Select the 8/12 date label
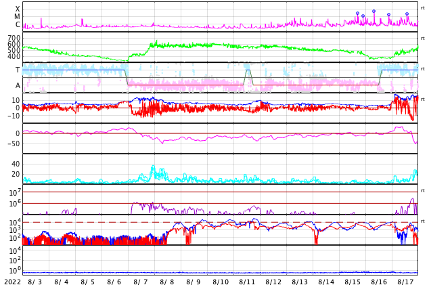The height and width of the screenshot is (287, 429). [x=273, y=282]
